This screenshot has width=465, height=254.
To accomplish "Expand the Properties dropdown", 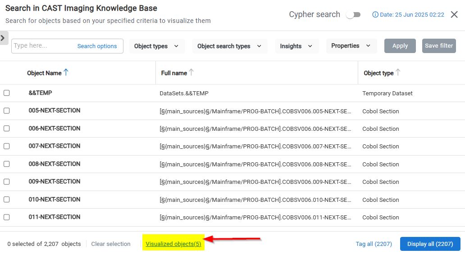I will 351,46.
